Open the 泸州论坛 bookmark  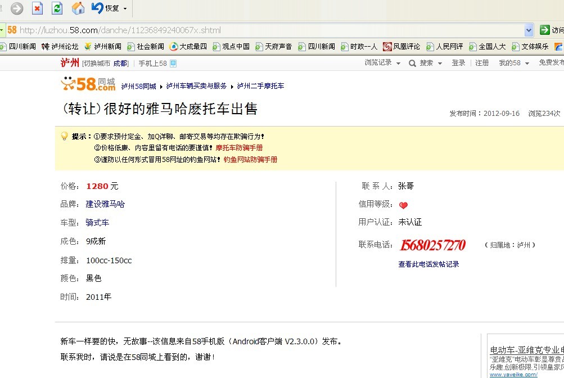[60, 46]
